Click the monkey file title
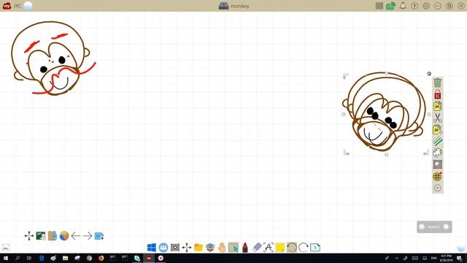Screen dimensions: 467x263 (x=240, y=6)
